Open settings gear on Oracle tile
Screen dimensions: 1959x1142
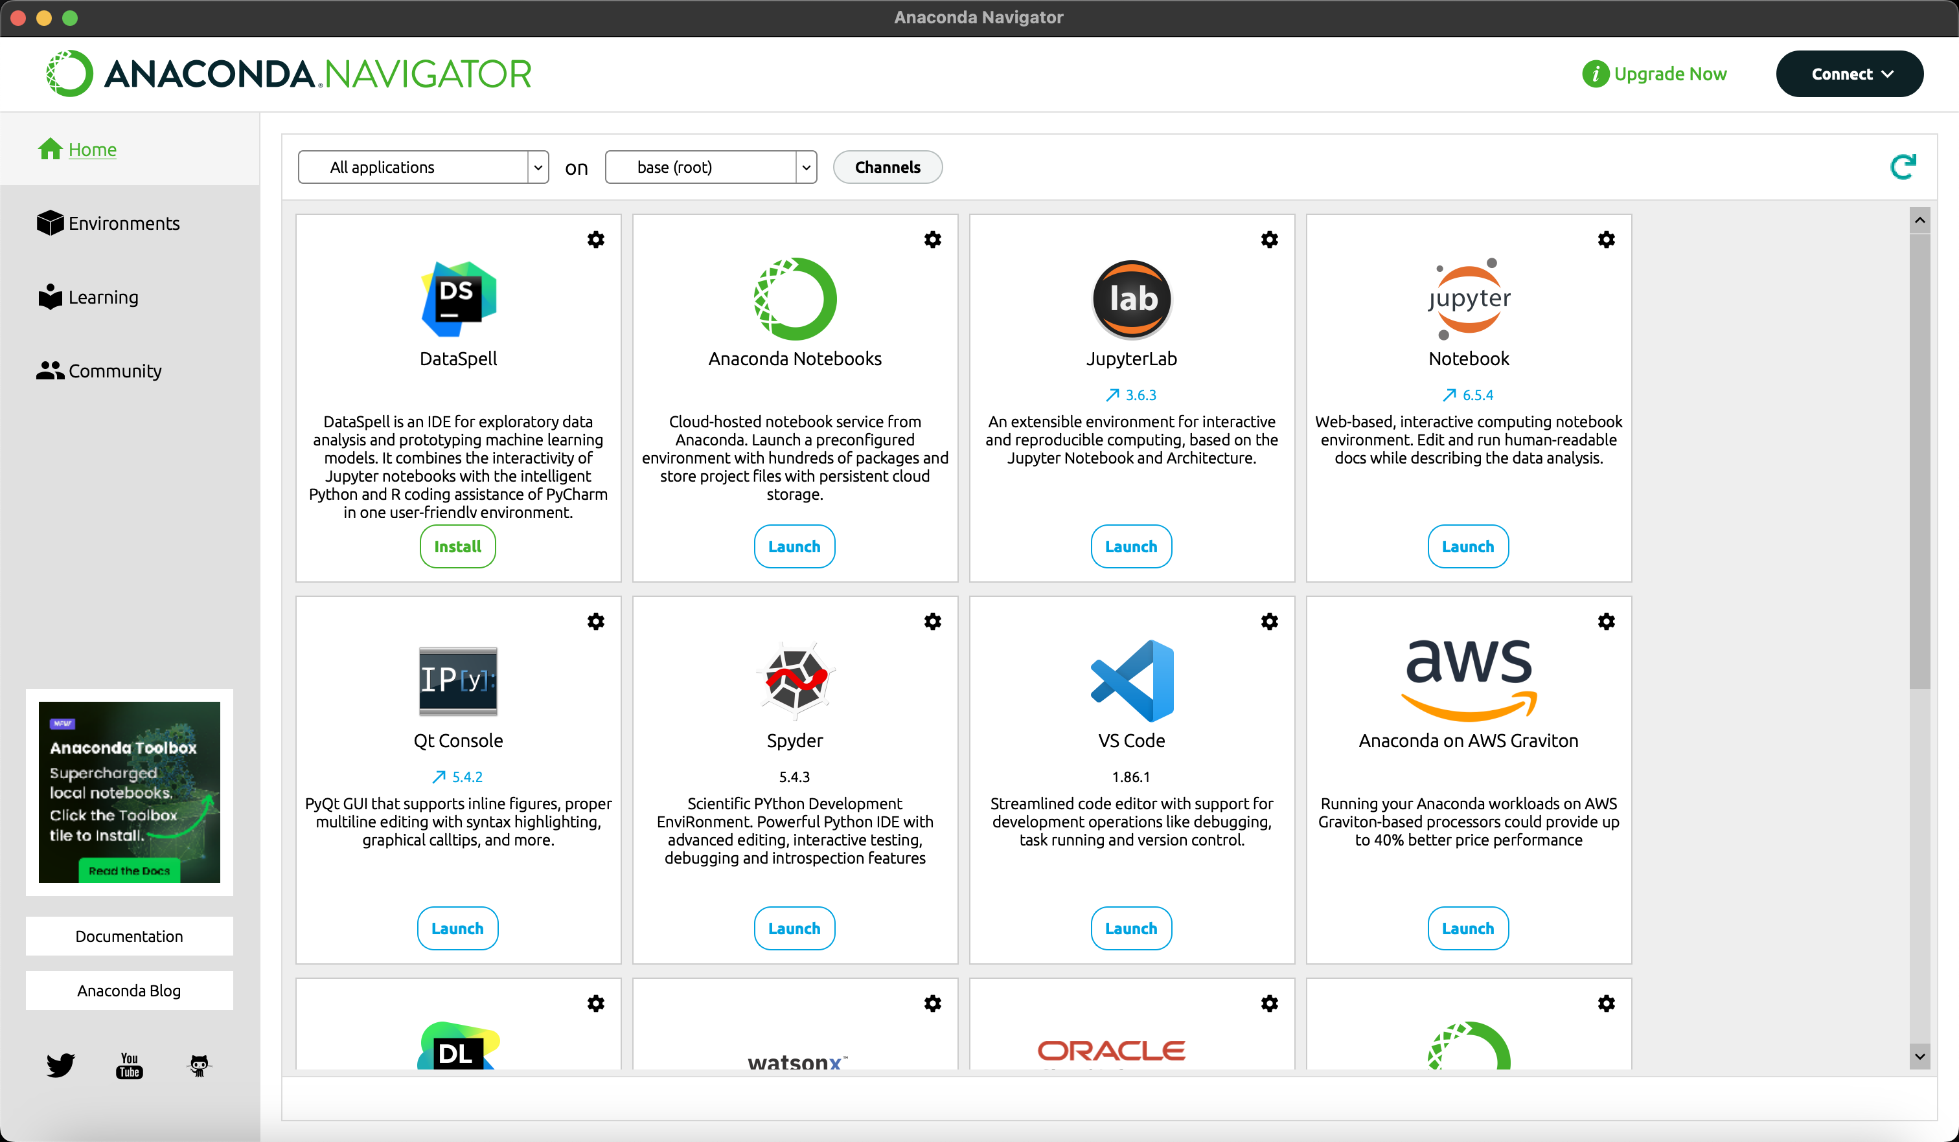click(1270, 1003)
